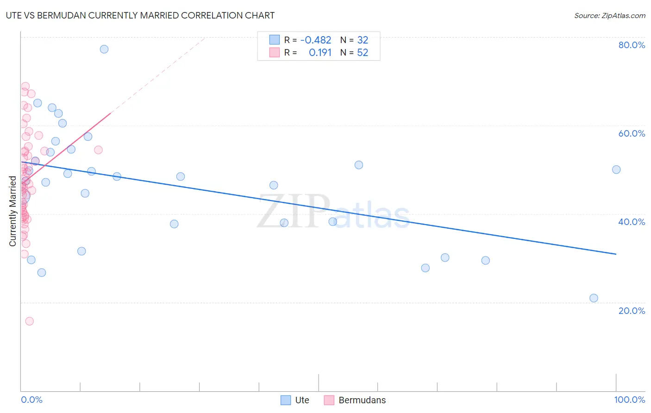651x413 pixels.
Task: Click the blue Ute legend swatch
Action: (x=286, y=400)
